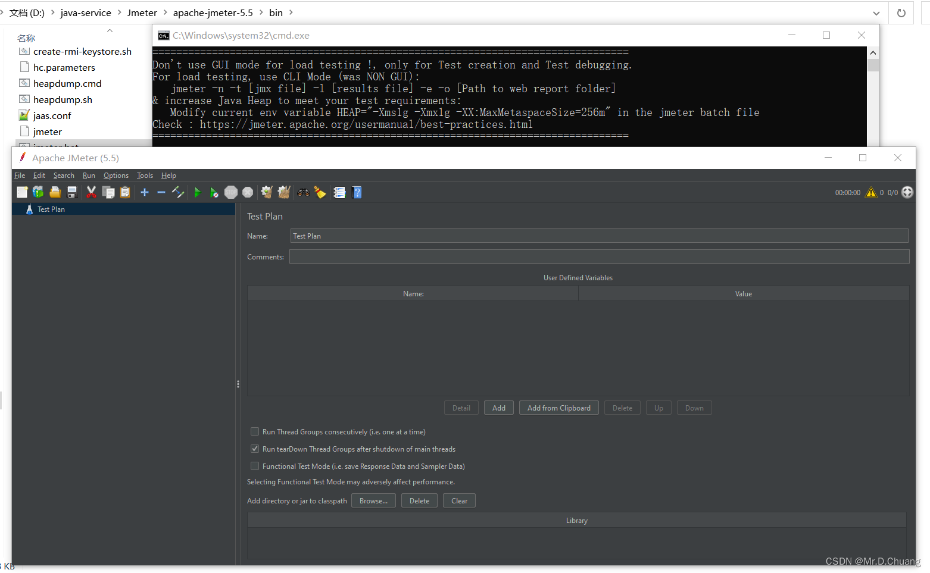Viewport: 930px width, 573px height.
Task: Click the cmd window scrollbar up arrow
Action: [x=873, y=52]
